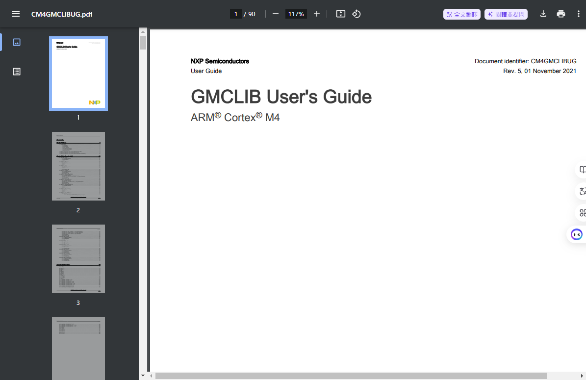586x380 pixels.
Task: Click the CM4GMCLIBUG.pdf file title
Action: (x=62, y=14)
